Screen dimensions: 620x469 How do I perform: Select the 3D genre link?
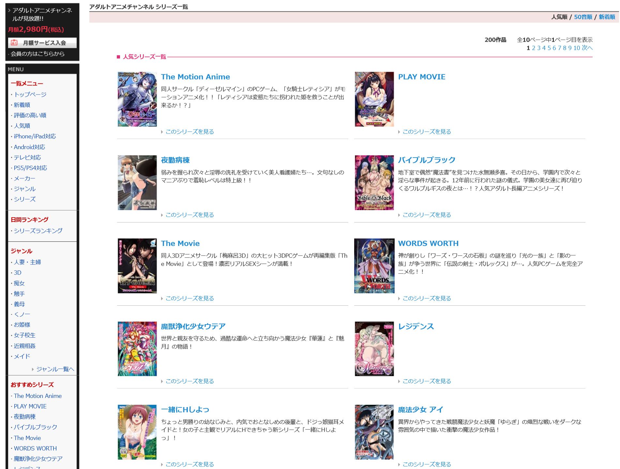(x=18, y=273)
